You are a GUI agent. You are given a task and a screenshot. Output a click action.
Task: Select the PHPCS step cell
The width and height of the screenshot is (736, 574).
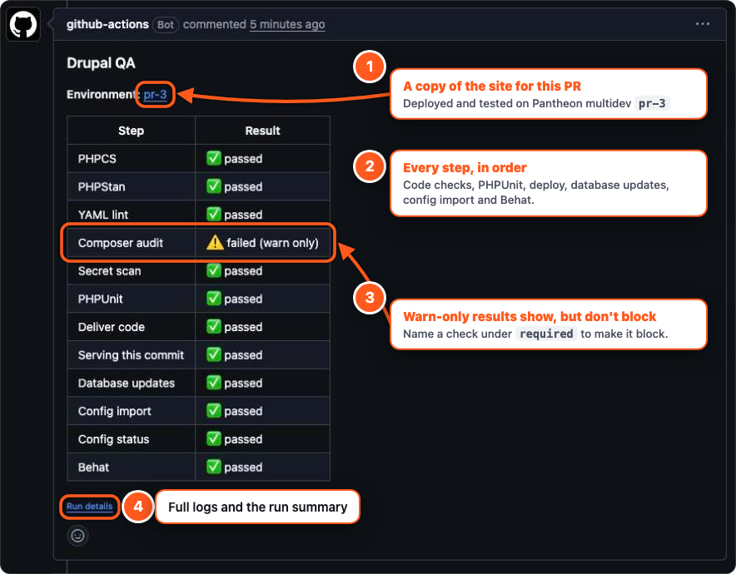point(131,159)
